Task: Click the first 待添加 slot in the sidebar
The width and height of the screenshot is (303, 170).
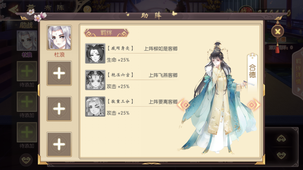Action: click(x=27, y=71)
